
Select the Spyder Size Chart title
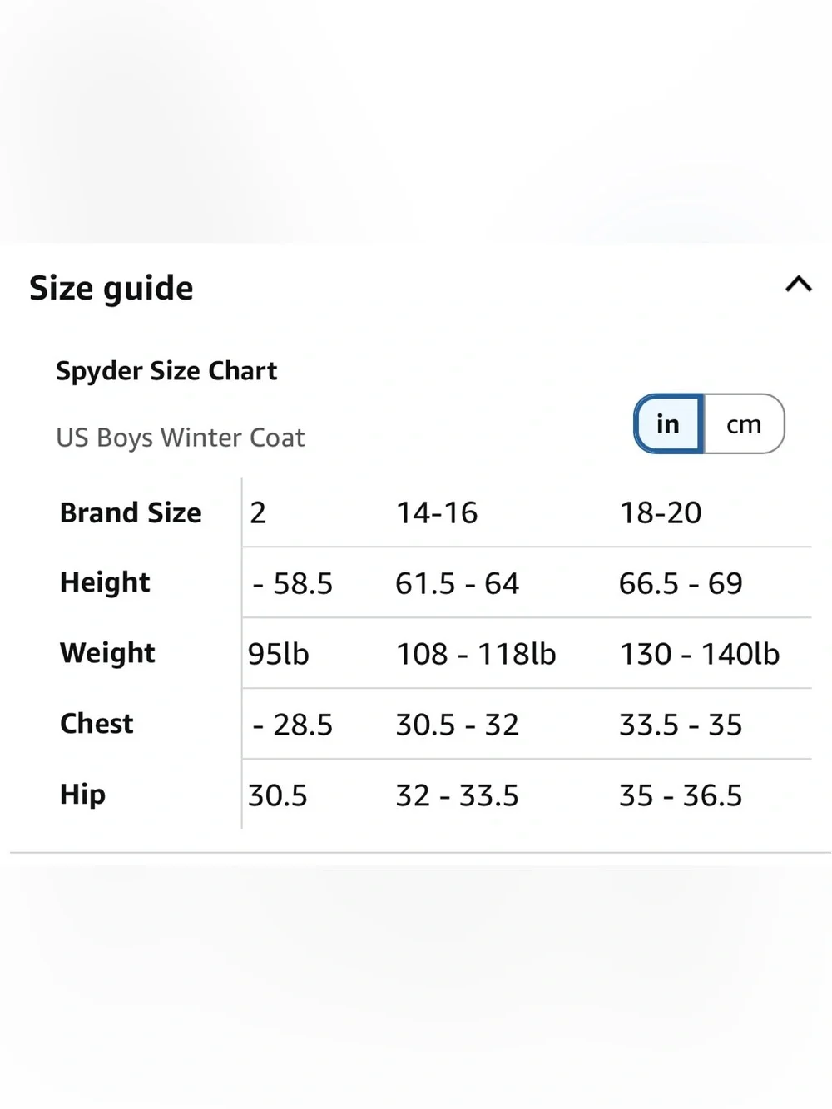coord(166,371)
